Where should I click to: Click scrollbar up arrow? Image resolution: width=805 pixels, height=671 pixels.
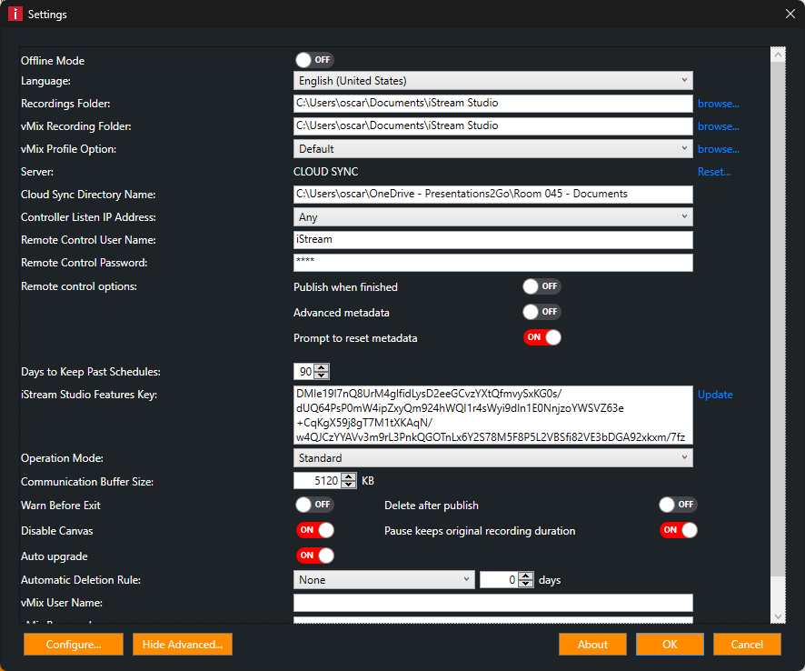pos(778,54)
